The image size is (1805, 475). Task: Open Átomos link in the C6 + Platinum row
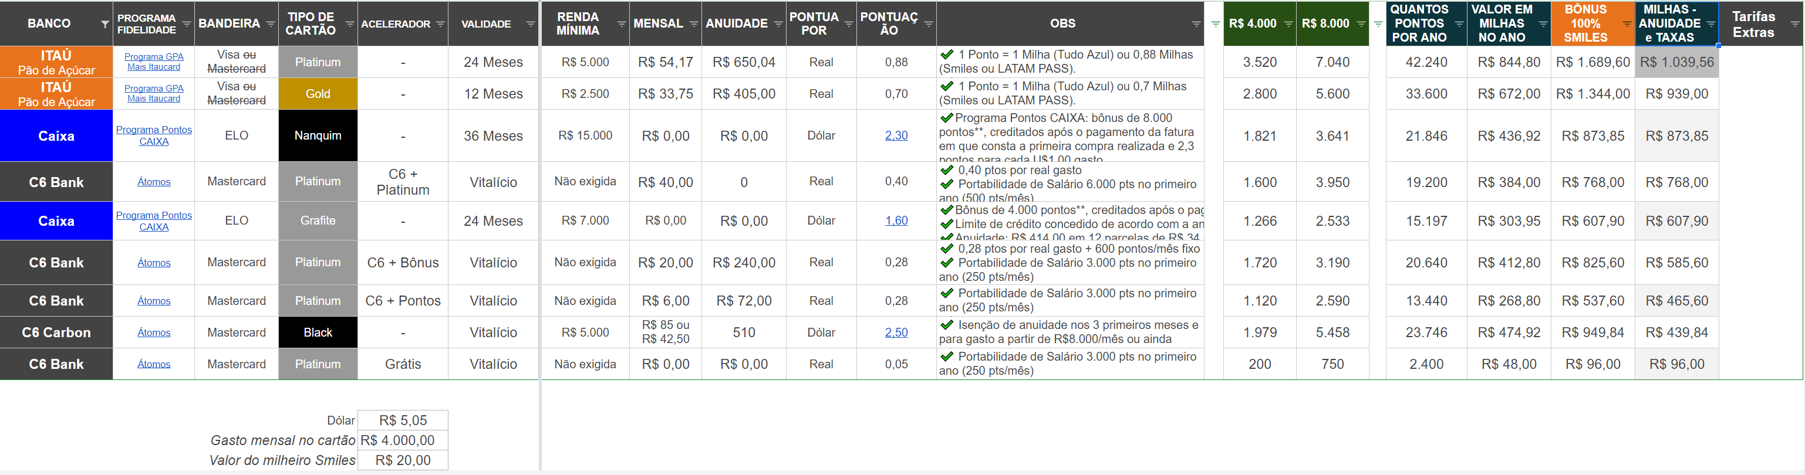[154, 182]
